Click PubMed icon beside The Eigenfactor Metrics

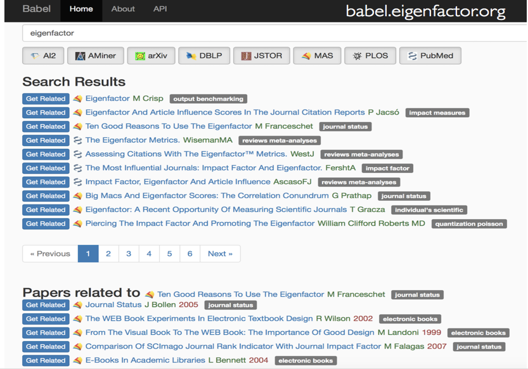click(78, 140)
